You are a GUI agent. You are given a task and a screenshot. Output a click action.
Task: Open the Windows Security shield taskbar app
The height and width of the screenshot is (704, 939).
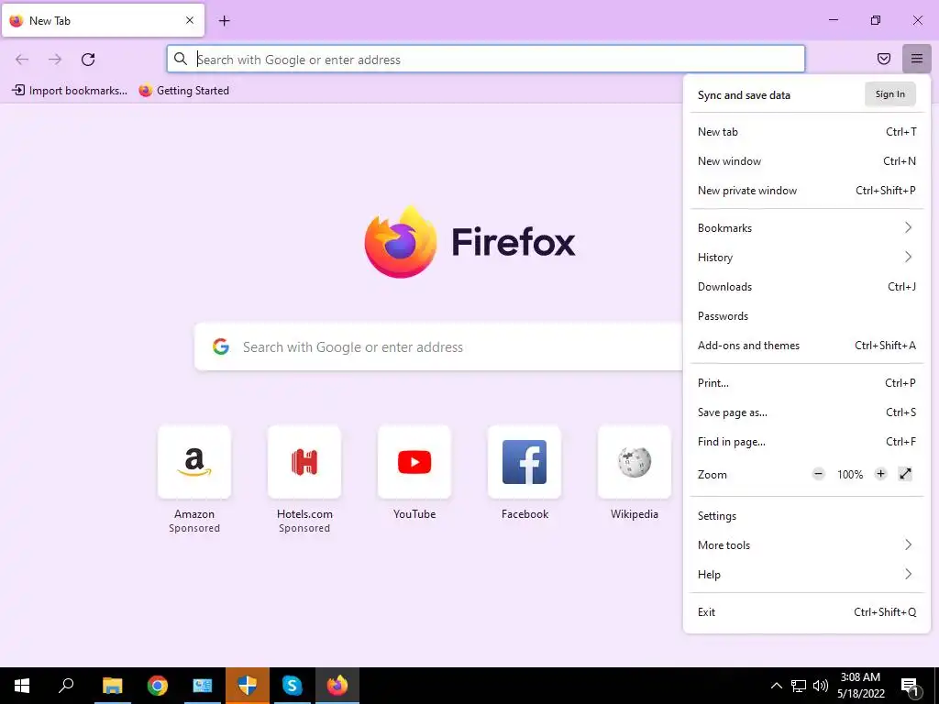248,686
